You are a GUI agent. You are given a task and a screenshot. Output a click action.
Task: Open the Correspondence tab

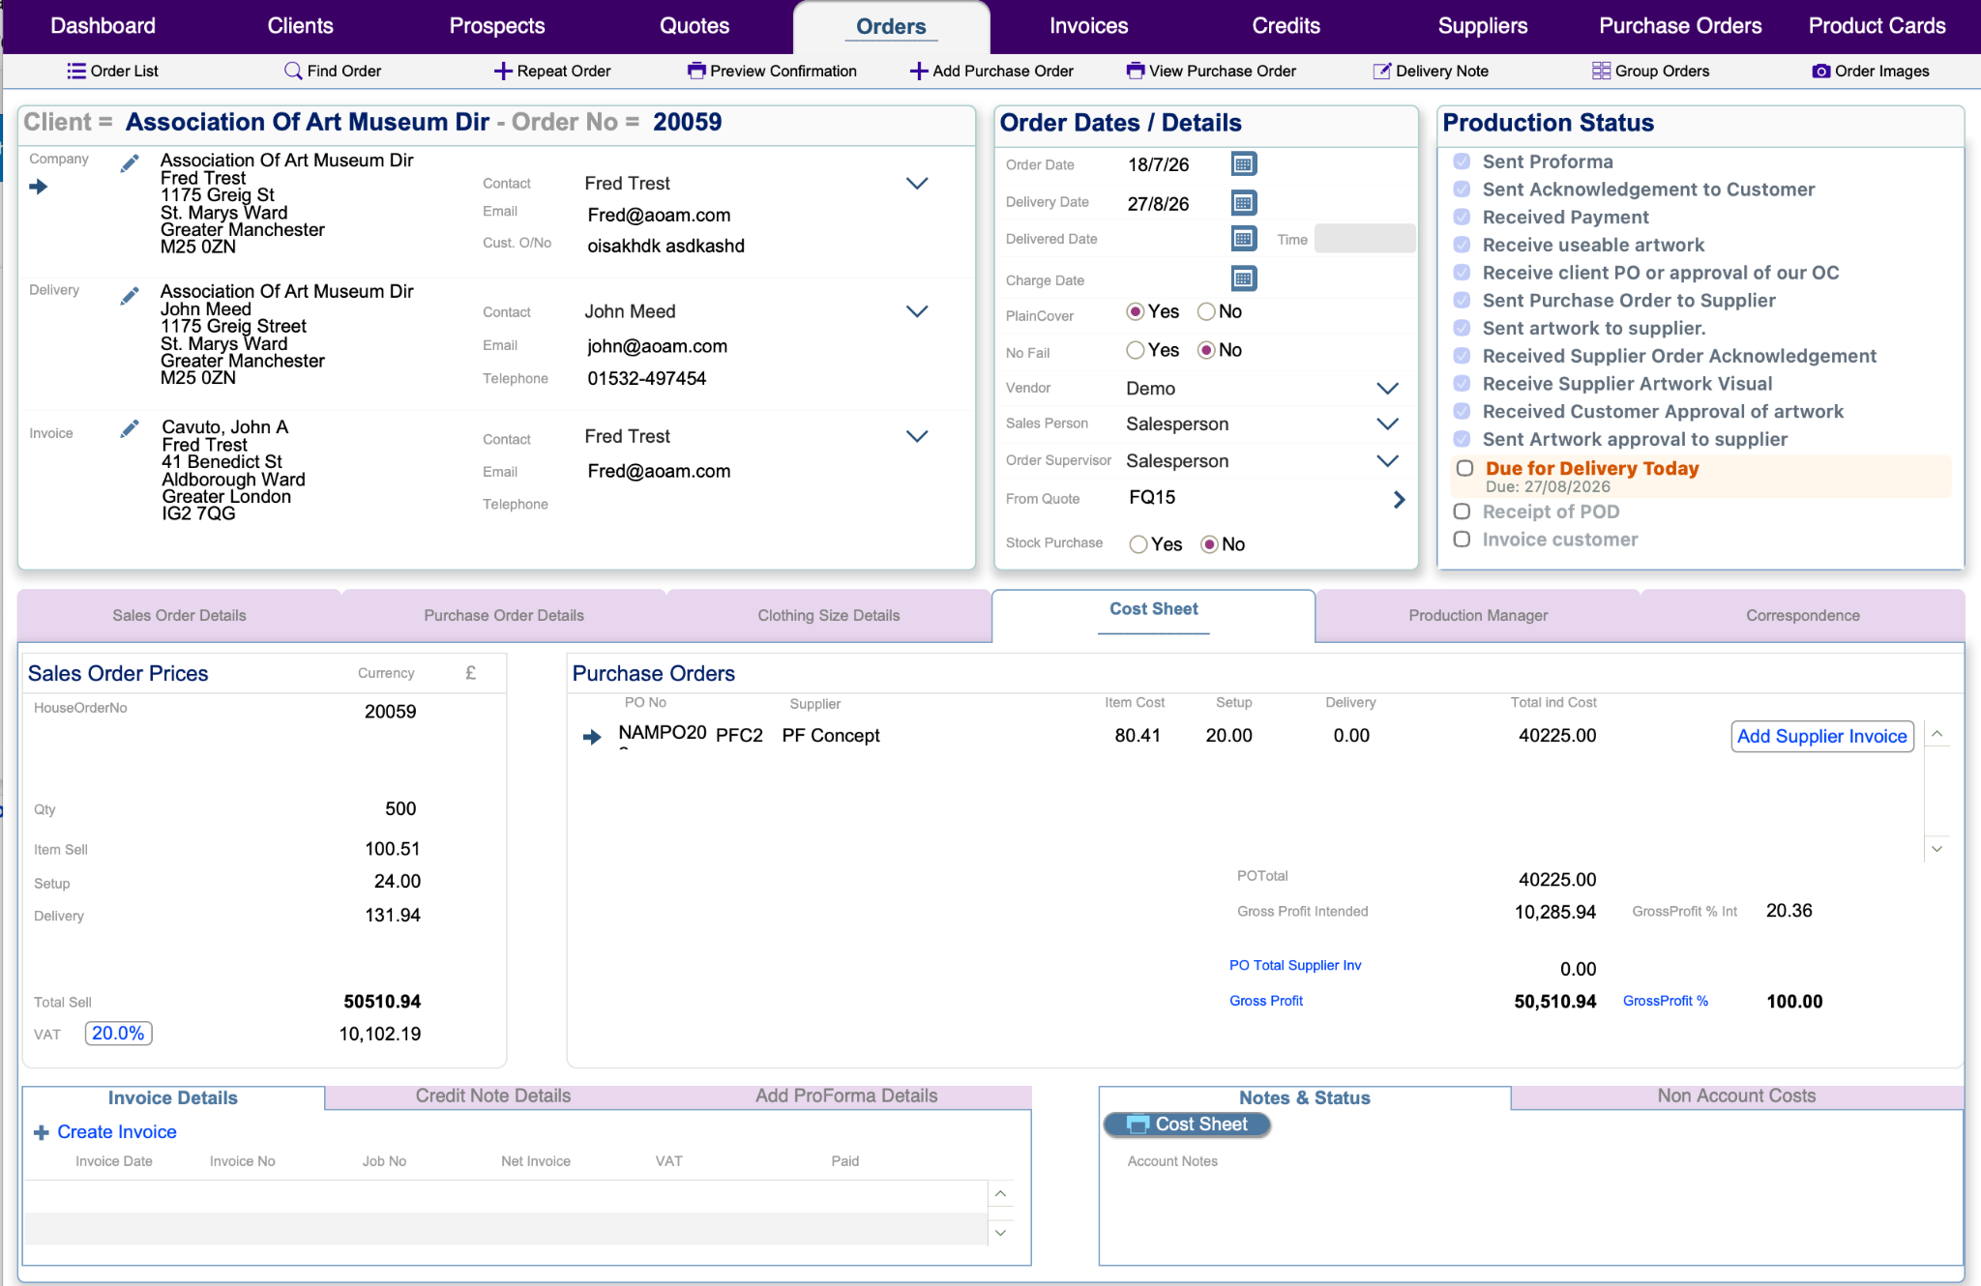[1803, 616]
